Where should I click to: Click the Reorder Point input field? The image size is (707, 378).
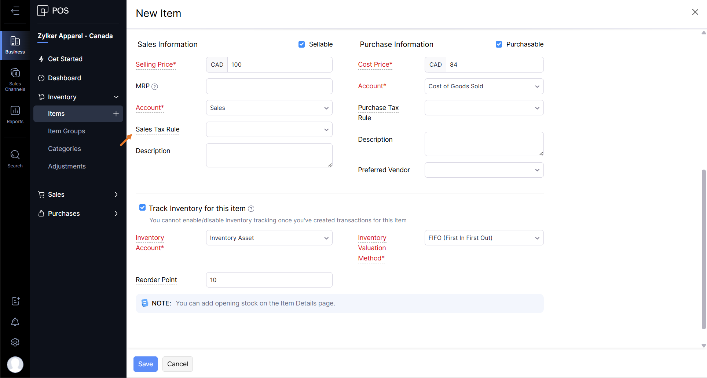(269, 280)
